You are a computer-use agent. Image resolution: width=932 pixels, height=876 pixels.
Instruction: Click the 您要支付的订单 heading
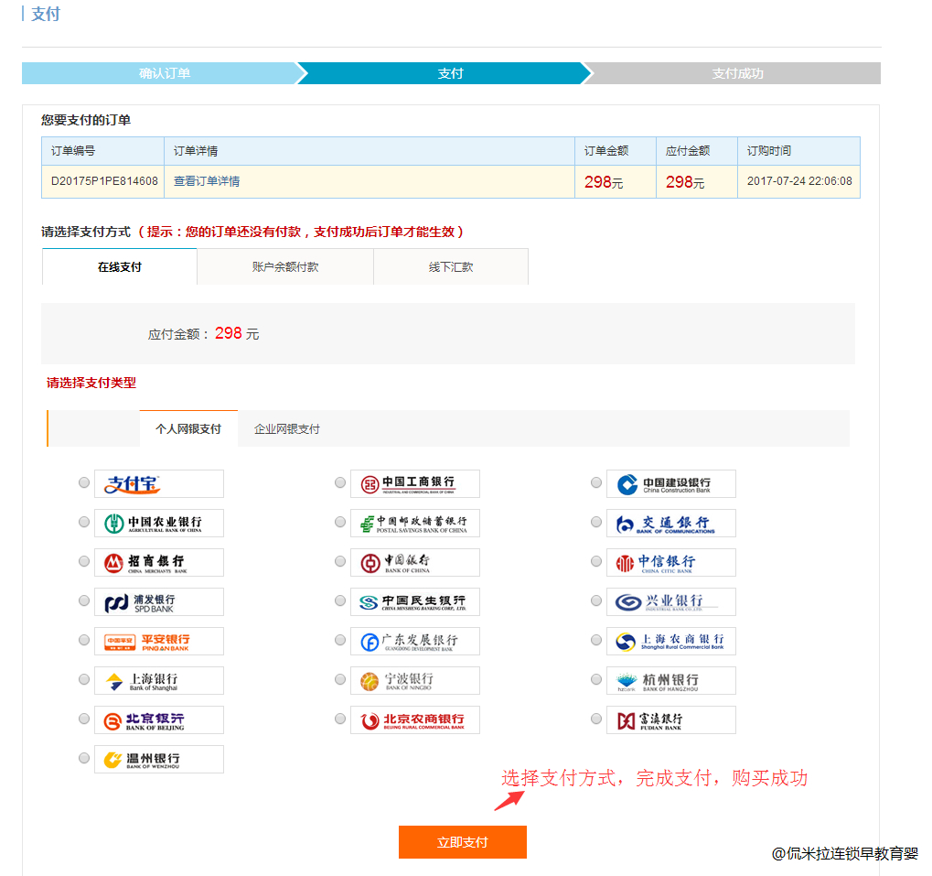(x=86, y=120)
